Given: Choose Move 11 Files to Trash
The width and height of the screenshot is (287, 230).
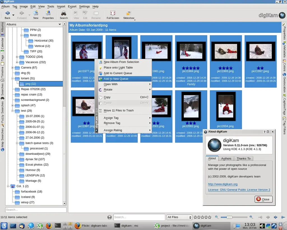Looking at the screenshot, I should click(x=125, y=110).
